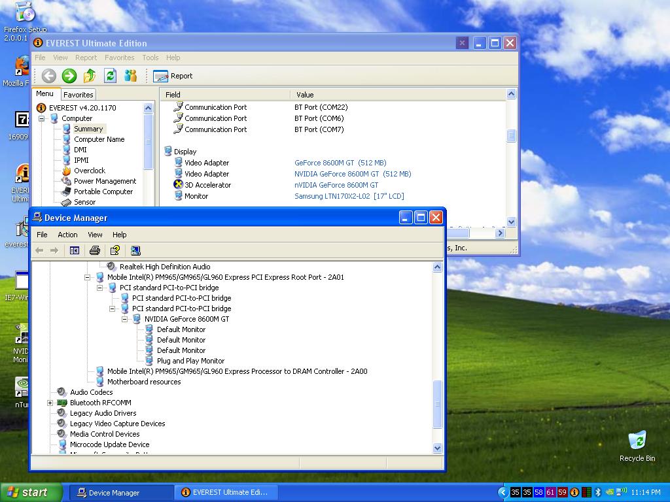Click the Value column header in EVEREST
The height and width of the screenshot is (502, 670).
pyautogui.click(x=398, y=95)
